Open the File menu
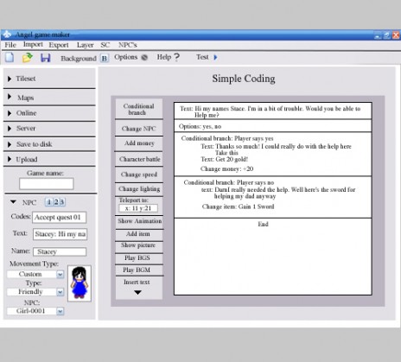This screenshot has height=362, width=401. (x=10, y=45)
